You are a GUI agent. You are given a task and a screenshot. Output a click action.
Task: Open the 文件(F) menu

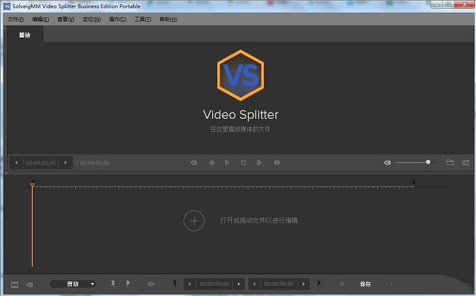pos(16,20)
